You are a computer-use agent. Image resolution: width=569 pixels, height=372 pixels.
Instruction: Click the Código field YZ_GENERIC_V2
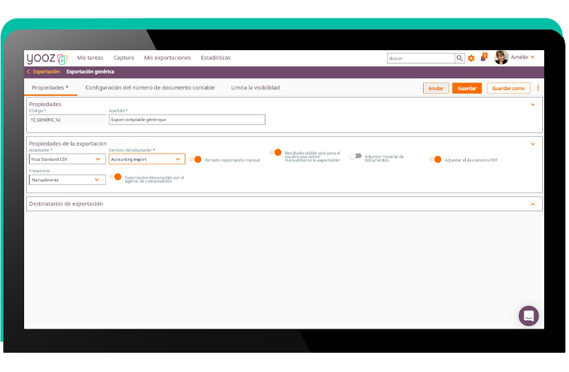[67, 120]
